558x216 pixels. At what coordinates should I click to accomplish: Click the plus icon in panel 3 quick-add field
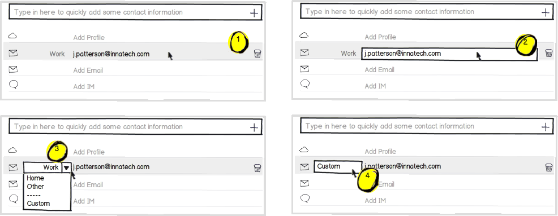pos(254,127)
